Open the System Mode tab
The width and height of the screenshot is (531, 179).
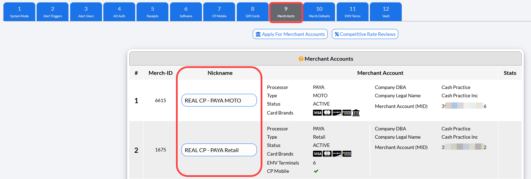(x=19, y=12)
